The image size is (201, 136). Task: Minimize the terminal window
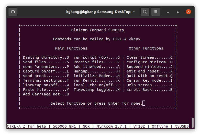click(x=168, y=12)
